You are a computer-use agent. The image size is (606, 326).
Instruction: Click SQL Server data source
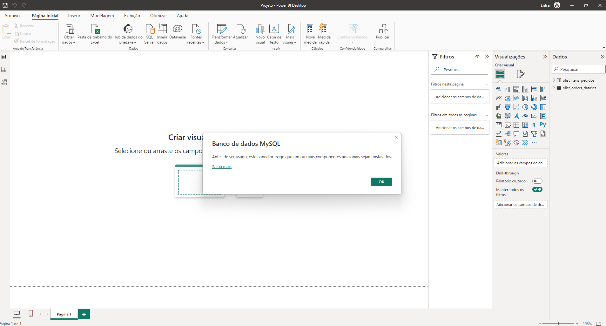pos(150,34)
